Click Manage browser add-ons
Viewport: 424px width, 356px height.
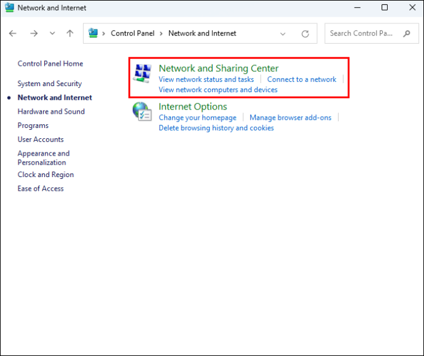(291, 117)
